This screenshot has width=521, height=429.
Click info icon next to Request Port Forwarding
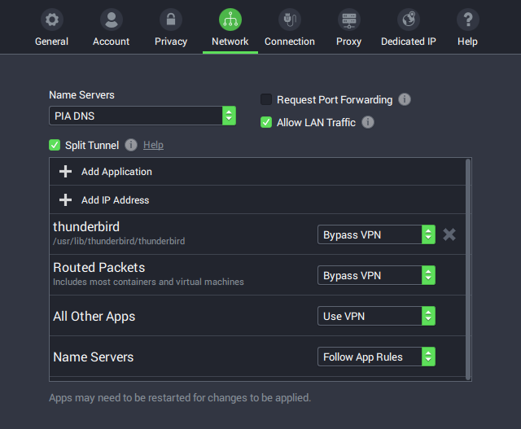[405, 99]
